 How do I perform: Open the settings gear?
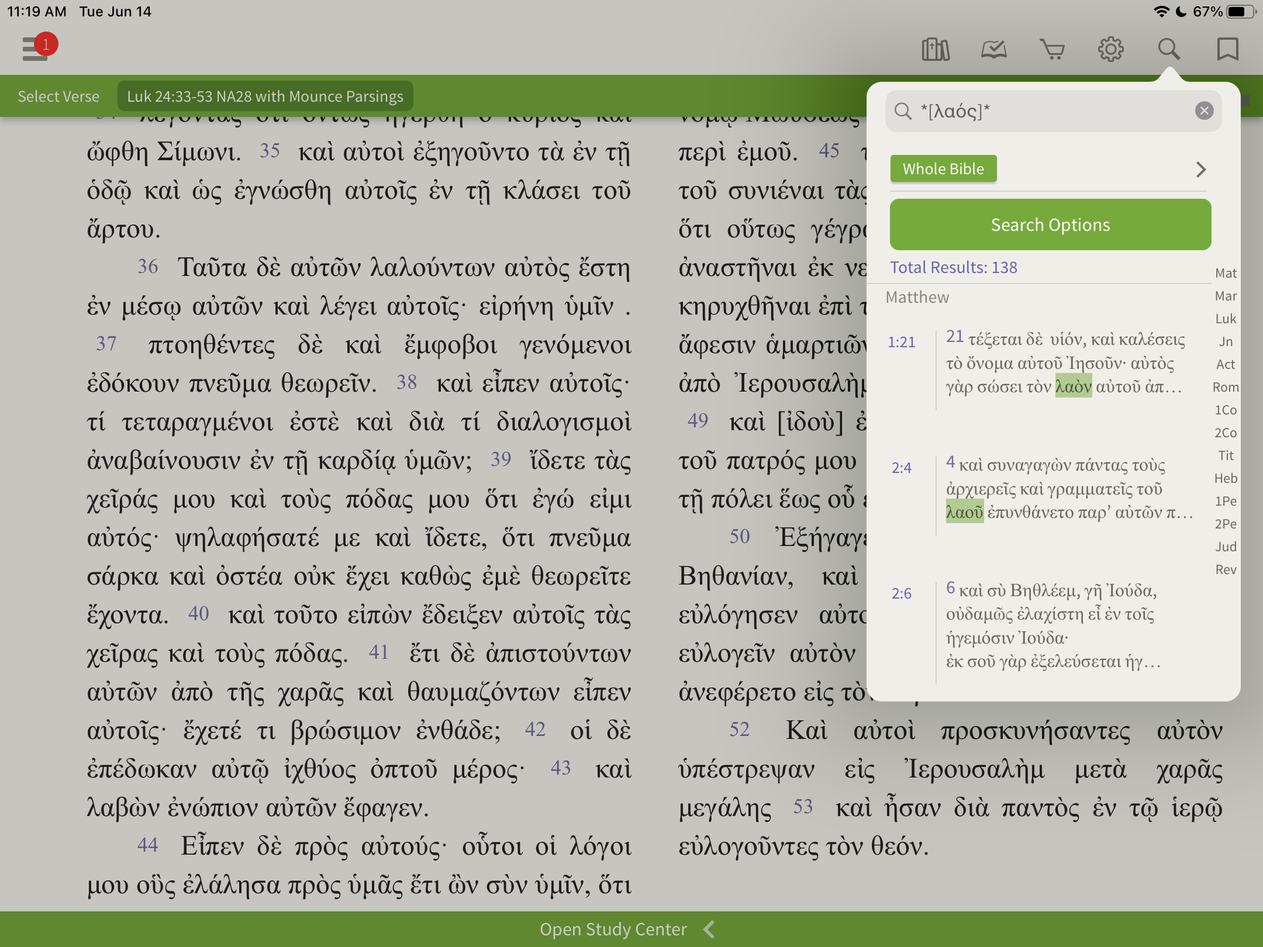(x=1110, y=49)
